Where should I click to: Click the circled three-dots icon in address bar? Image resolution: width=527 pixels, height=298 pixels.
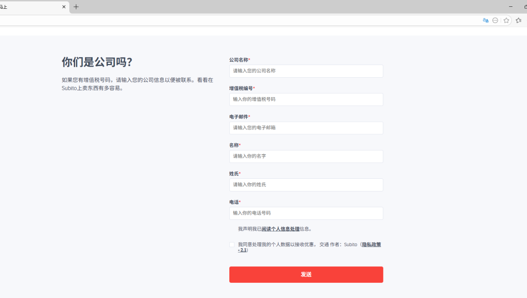(495, 21)
